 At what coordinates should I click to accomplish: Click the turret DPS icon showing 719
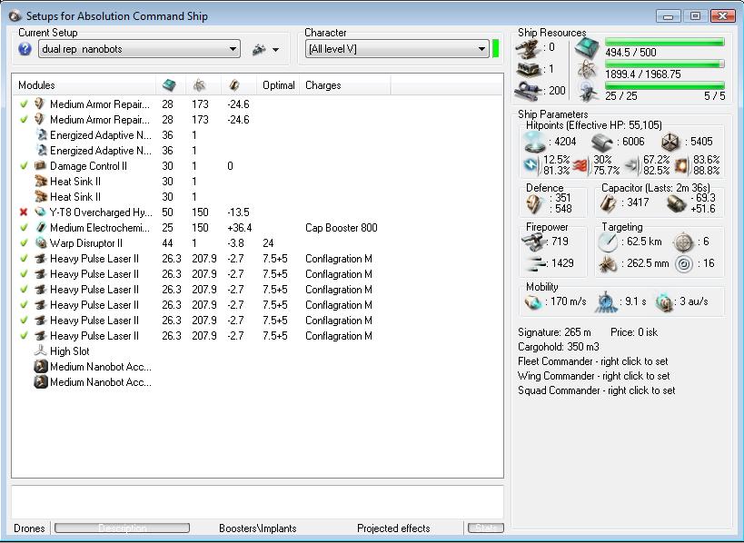533,242
